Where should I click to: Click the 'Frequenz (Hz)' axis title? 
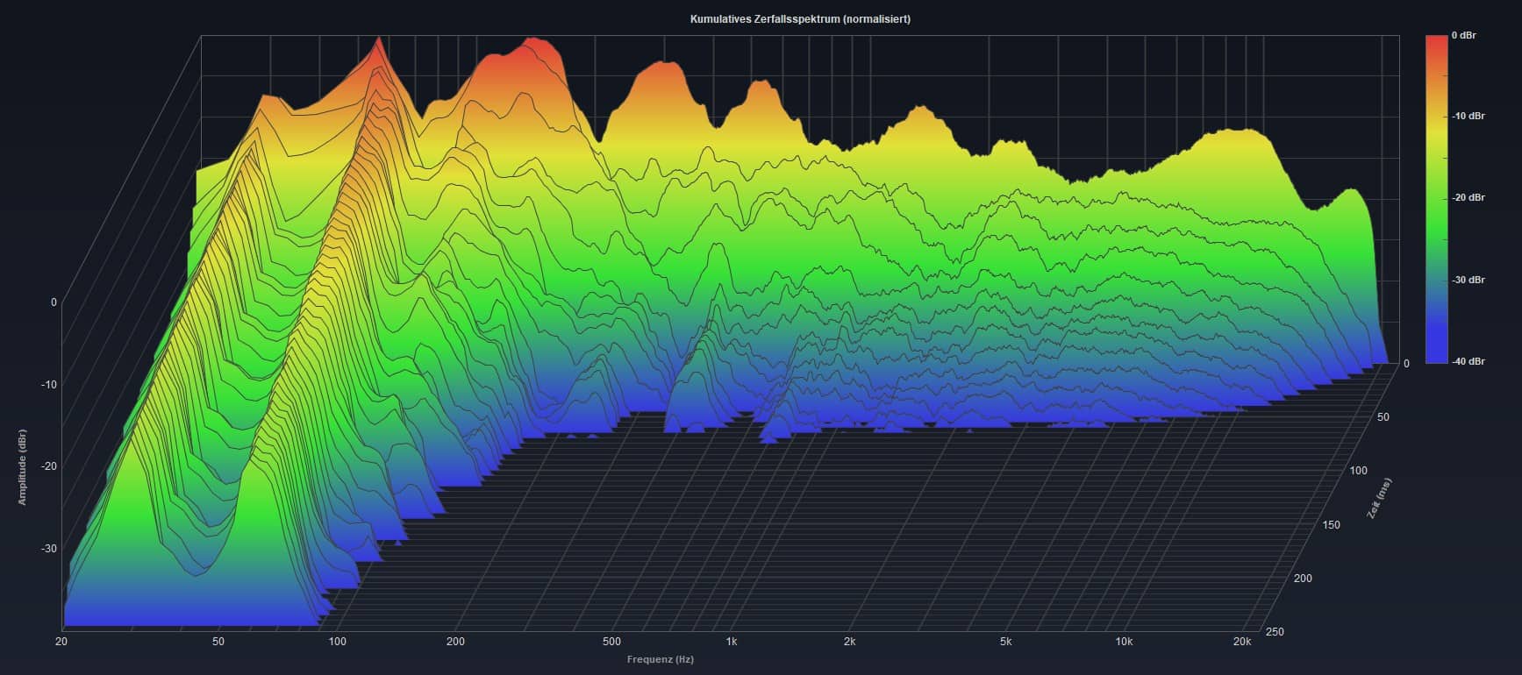pos(660,659)
